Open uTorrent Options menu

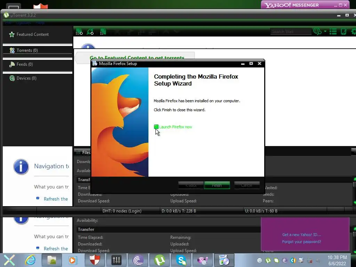click(23, 23)
